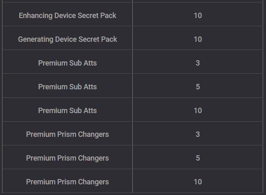Click the partial name cell above Enhancing Device

[x=68, y=1]
